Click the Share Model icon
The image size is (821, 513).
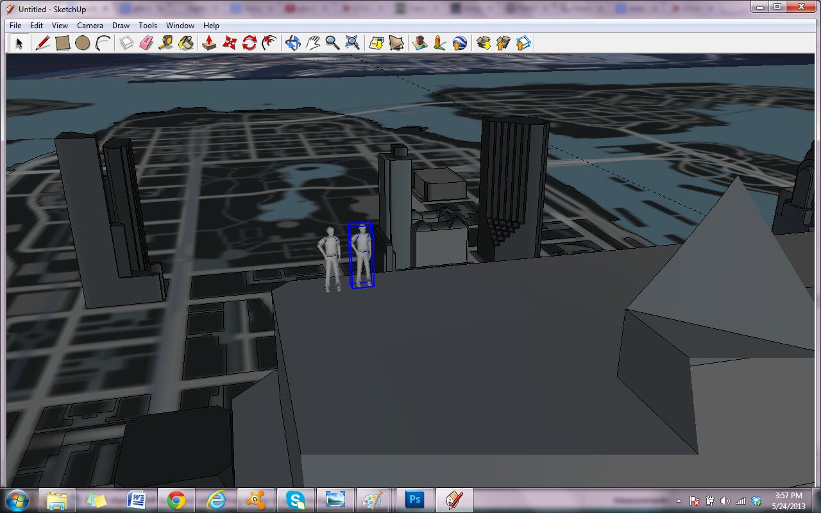504,43
